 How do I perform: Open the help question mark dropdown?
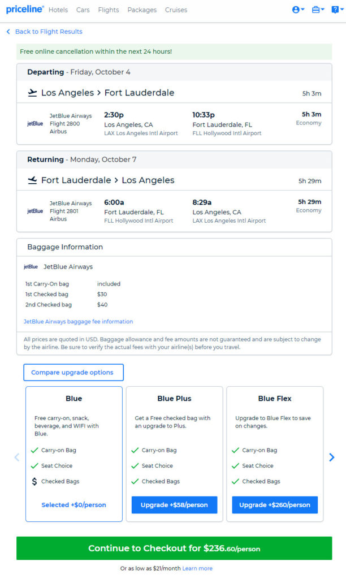click(x=337, y=10)
